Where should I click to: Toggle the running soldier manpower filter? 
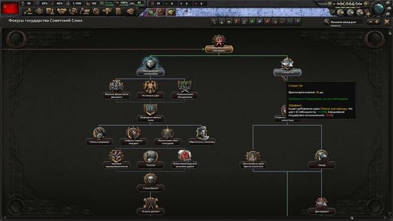[244, 22]
